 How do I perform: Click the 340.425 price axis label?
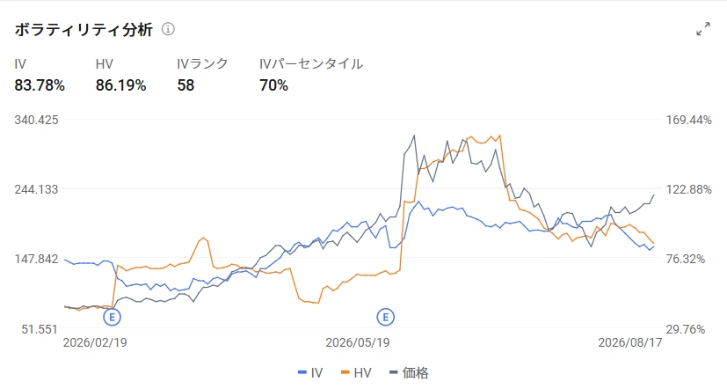pyautogui.click(x=36, y=120)
